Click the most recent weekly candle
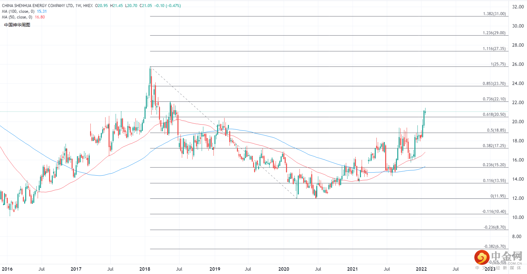 [x=425, y=112]
